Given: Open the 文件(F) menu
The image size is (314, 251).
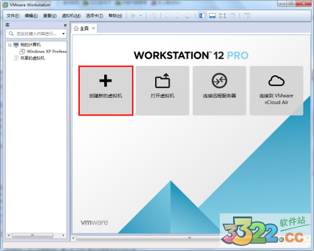Looking at the screenshot, I should (x=13, y=16).
